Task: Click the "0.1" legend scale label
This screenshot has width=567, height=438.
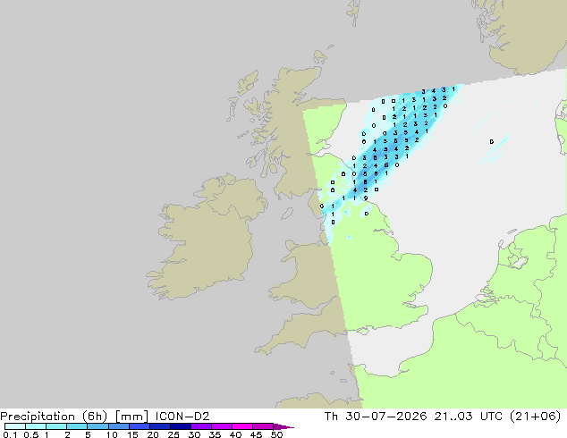Action: [10, 434]
